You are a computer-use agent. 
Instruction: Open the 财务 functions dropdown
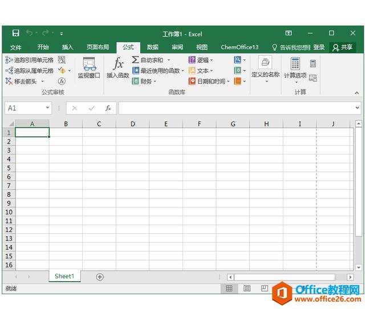(x=144, y=81)
